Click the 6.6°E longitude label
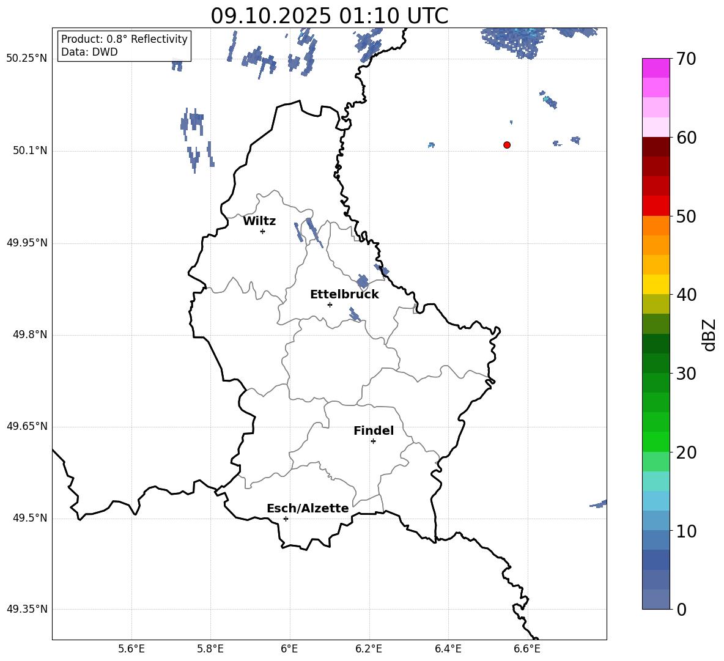The image size is (724, 661). click(527, 649)
